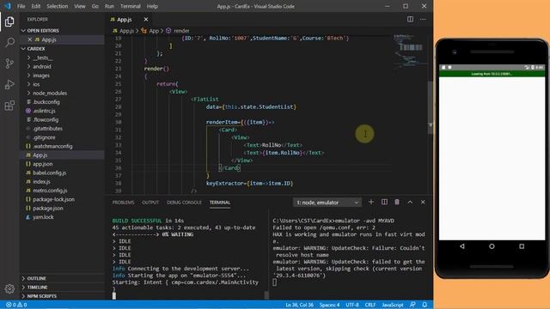Viewport: 550px width, 309px height.
Task: Change the CRLF line ending setting
Action: [370, 306]
